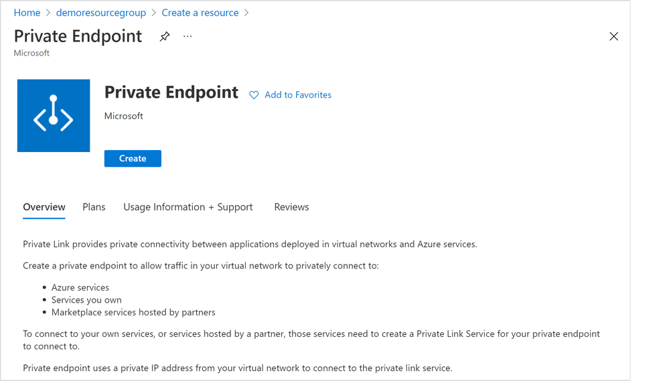This screenshot has height=381, width=669.
Task: Click the Add to Favorites link
Action: 298,95
